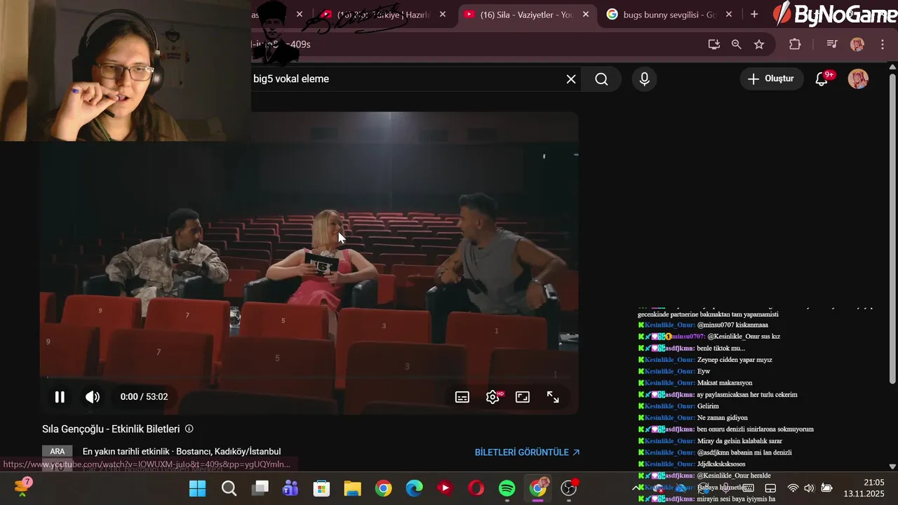Image resolution: width=898 pixels, height=505 pixels.
Task: Open Wi-Fi network settings in system tray
Action: click(793, 488)
